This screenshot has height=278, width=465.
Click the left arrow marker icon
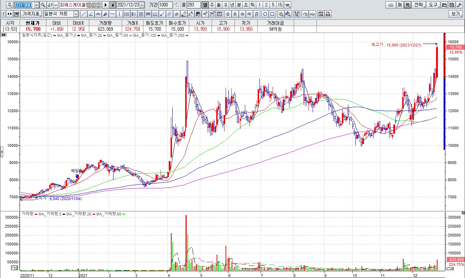pyautogui.click(x=242, y=14)
